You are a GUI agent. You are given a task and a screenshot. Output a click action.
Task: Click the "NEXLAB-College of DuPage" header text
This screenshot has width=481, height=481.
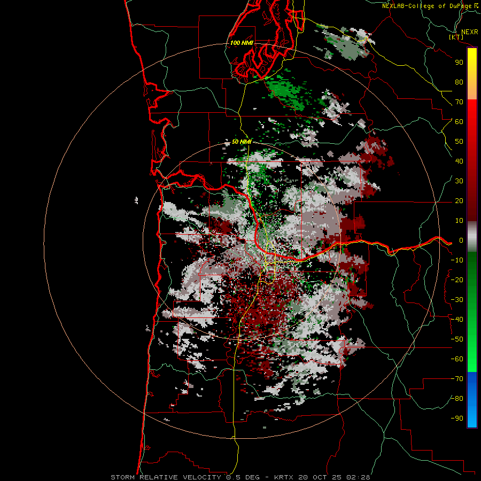[426, 6]
